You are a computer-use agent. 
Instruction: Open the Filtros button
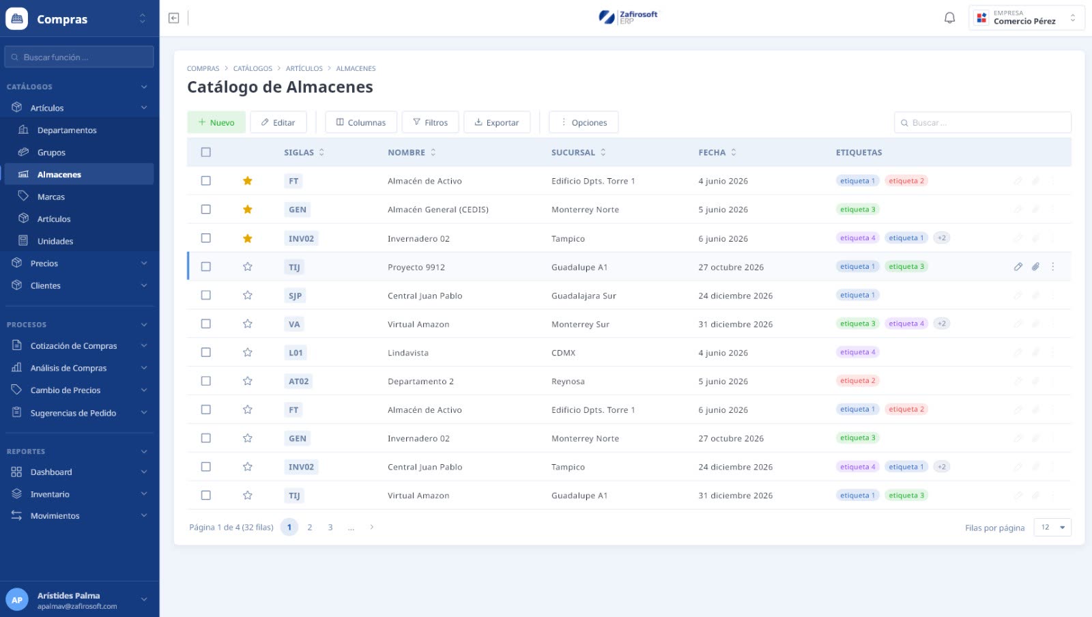click(430, 122)
